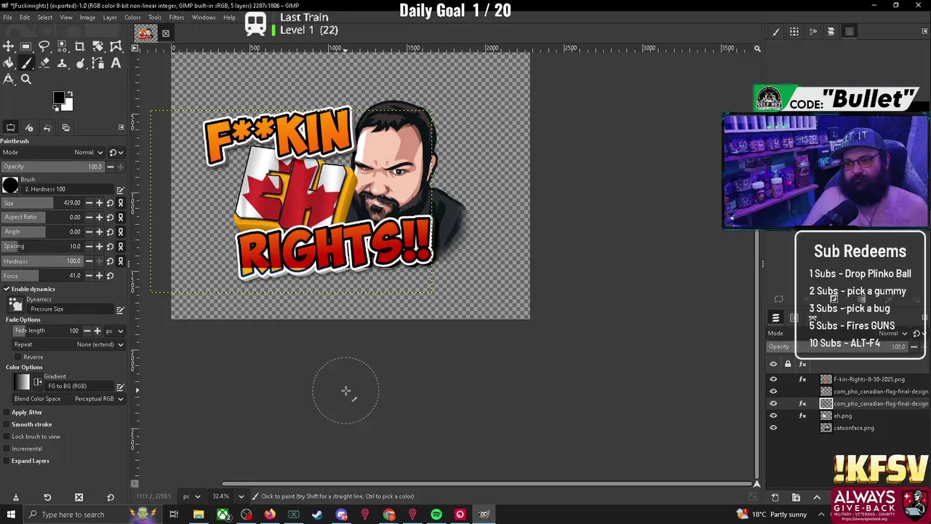Image resolution: width=931 pixels, height=524 pixels.
Task: Open the Device Status tab
Action: click(x=29, y=128)
